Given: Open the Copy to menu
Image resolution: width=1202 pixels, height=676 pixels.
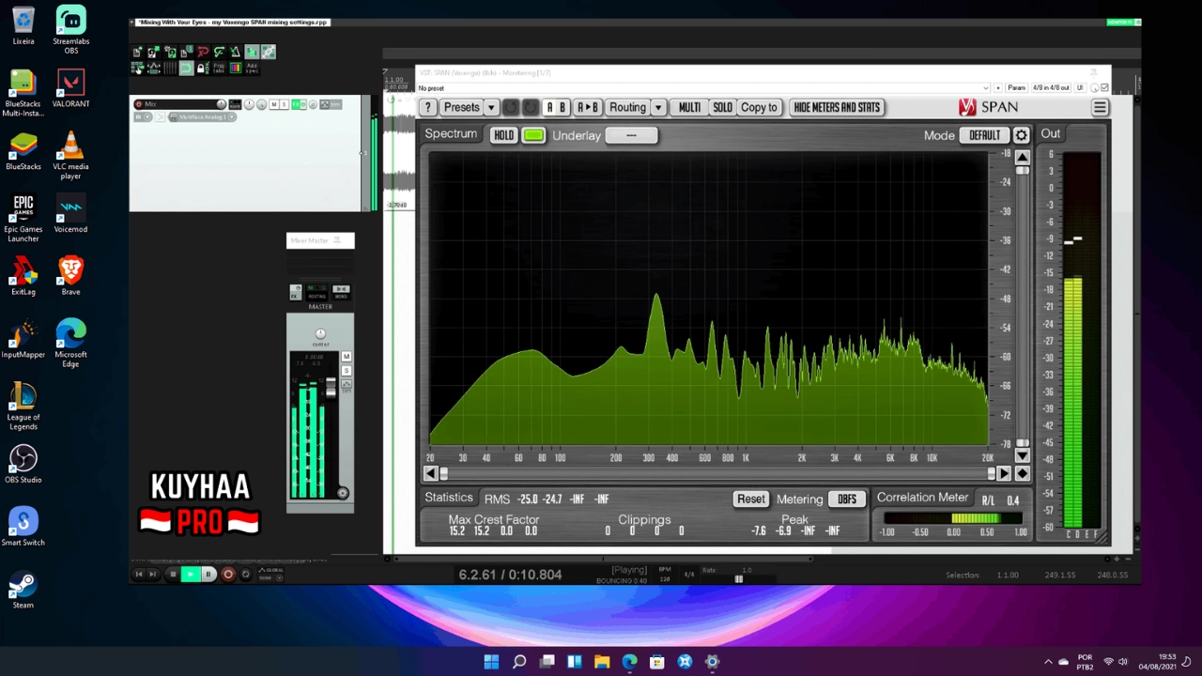Looking at the screenshot, I should (759, 107).
